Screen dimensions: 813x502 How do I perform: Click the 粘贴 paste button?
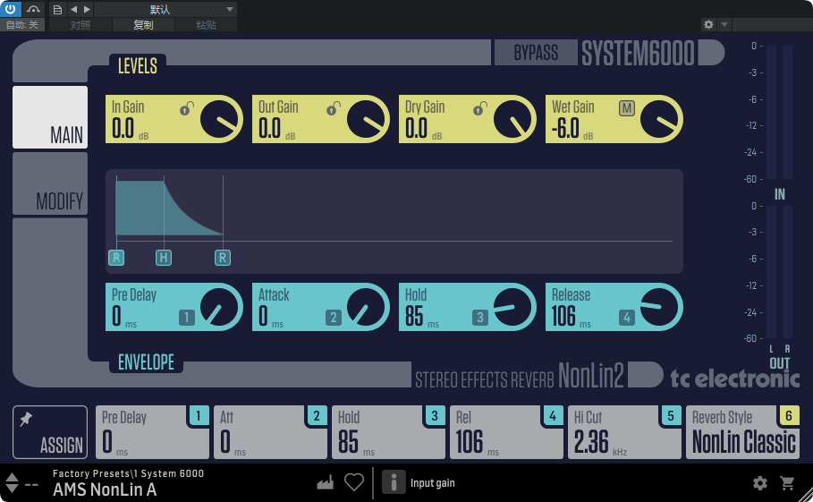click(x=206, y=25)
